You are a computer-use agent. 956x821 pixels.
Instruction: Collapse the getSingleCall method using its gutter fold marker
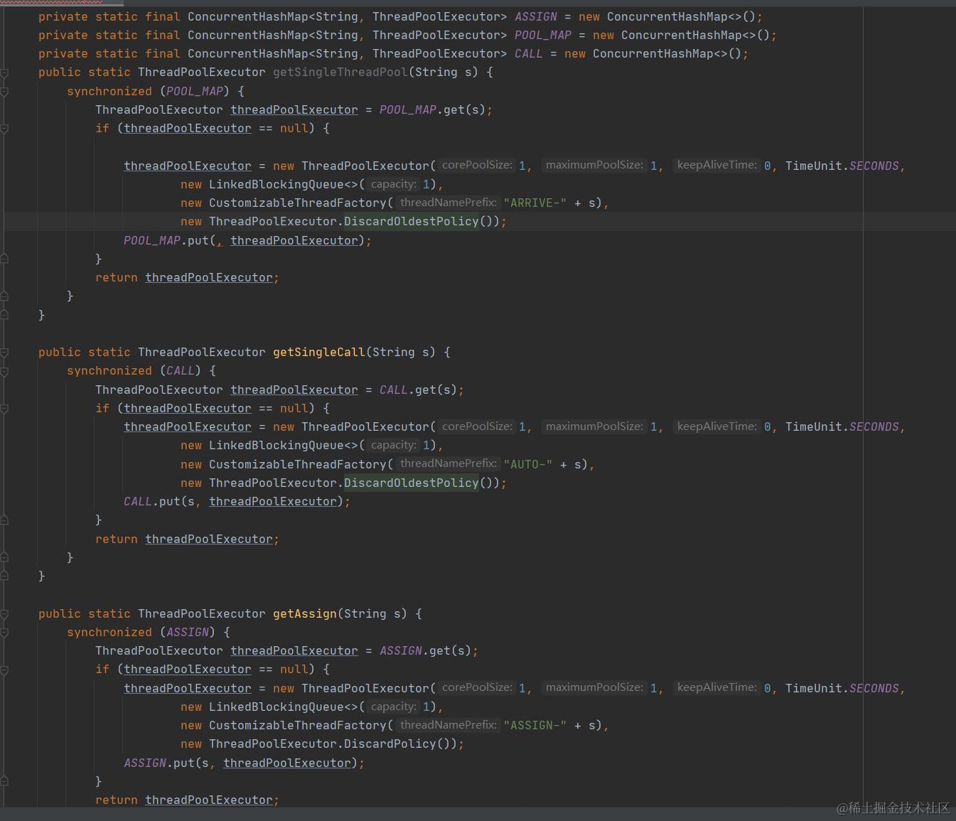click(x=4, y=353)
